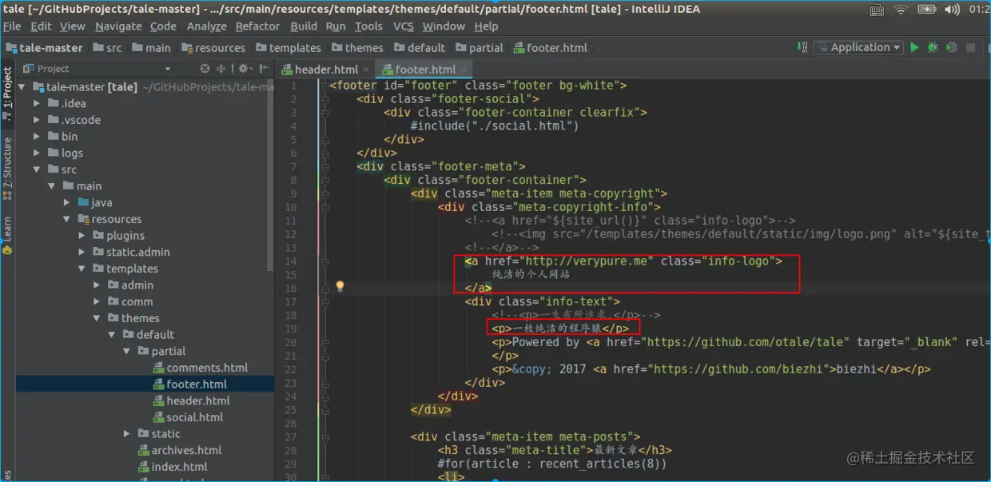
Task: Open the sound volume indicator
Action: click(x=952, y=10)
